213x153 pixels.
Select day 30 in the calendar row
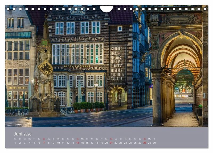(x=154, y=143)
